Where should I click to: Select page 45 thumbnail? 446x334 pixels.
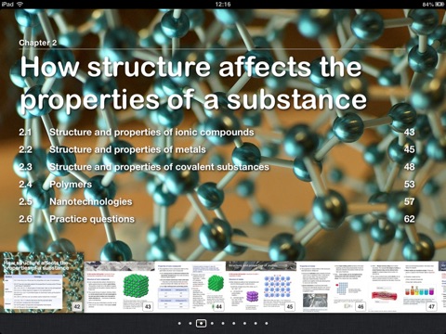pyautogui.click(x=261, y=287)
